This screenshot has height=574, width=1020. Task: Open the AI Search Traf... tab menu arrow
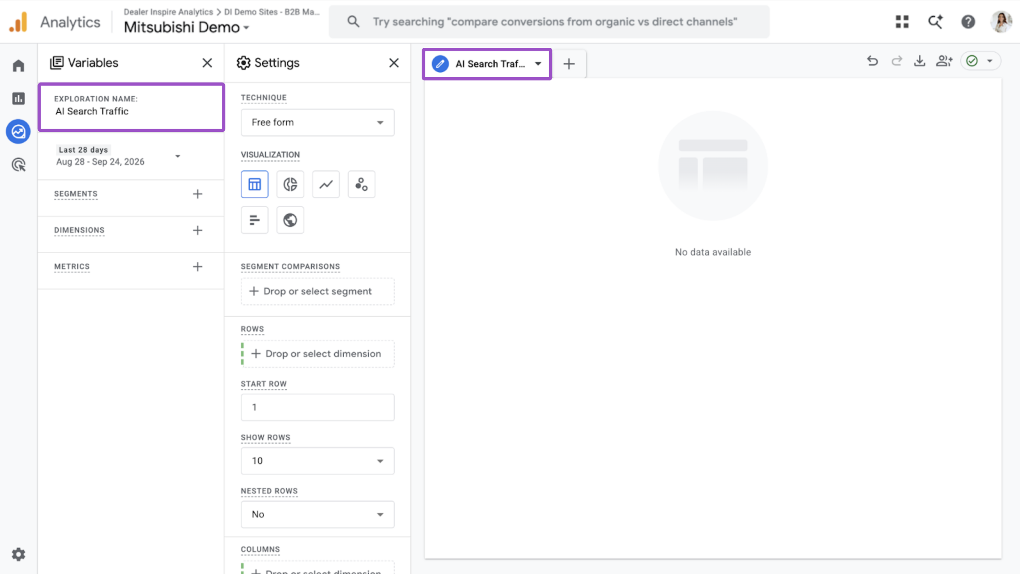click(538, 64)
